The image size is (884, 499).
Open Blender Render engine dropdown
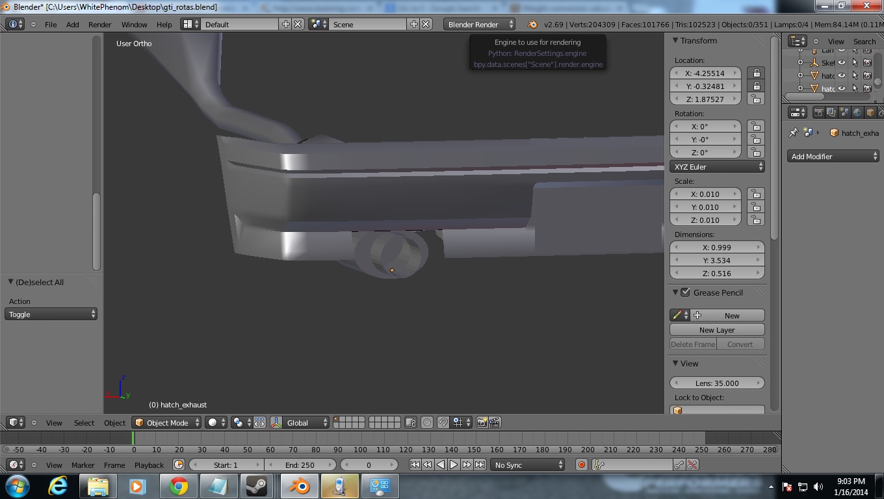[480, 24]
